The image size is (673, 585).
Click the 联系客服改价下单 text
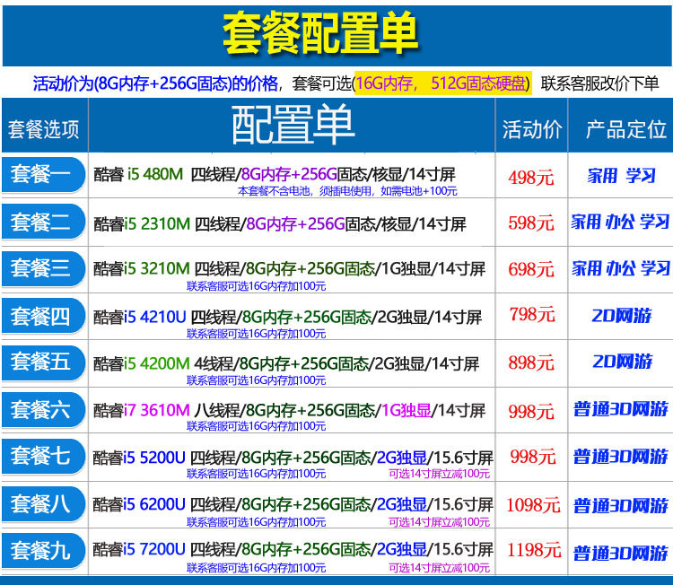[599, 83]
